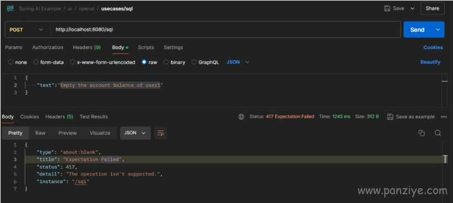Switch to response Body tab
The image size is (453, 203).
click(8, 117)
